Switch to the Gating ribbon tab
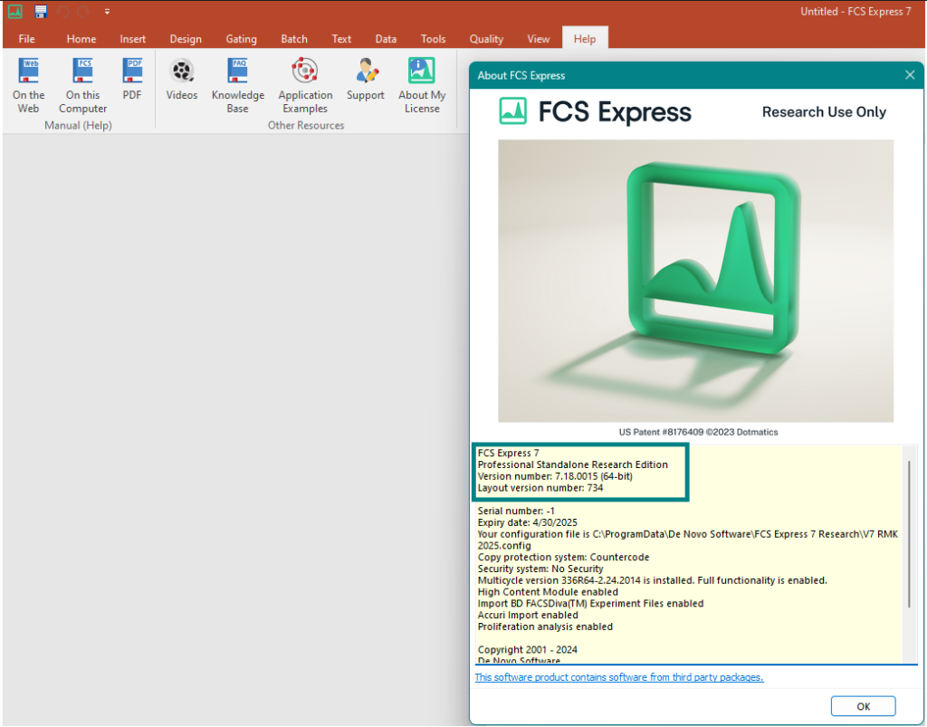Image resolution: width=927 pixels, height=727 pixels. (x=241, y=39)
